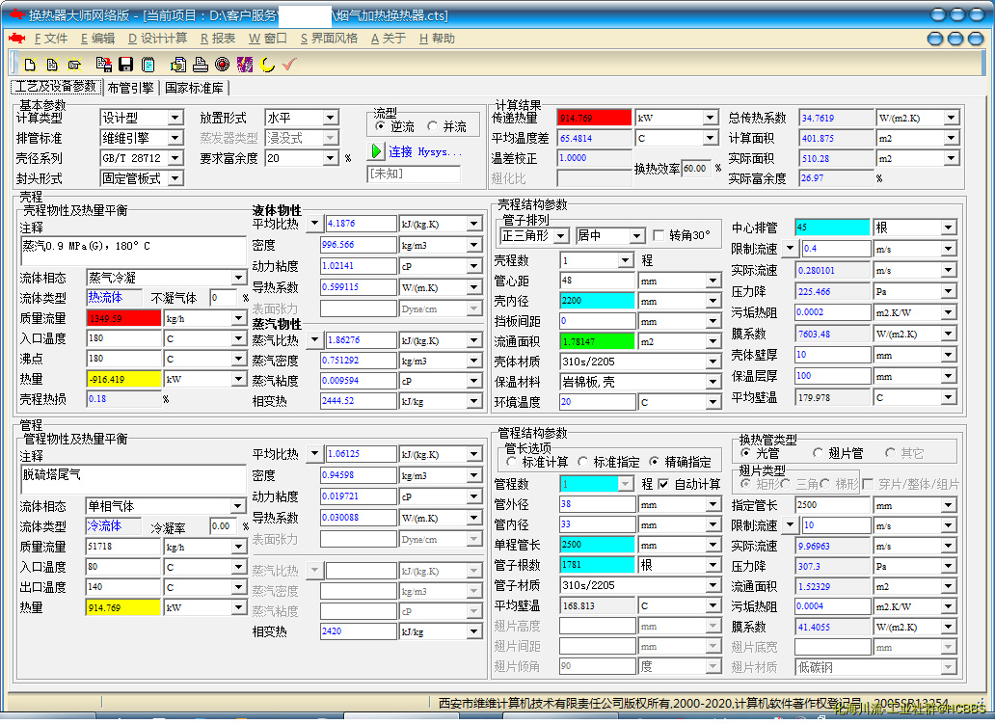Click the blank new document toolbar icon

point(29,64)
